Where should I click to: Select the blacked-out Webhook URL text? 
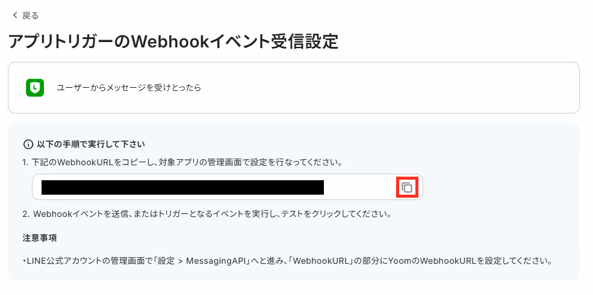(182, 187)
